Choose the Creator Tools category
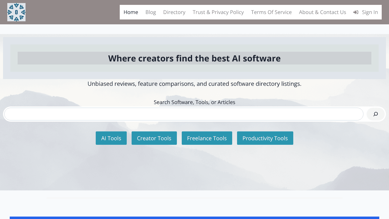This screenshot has height=219, width=389. click(x=154, y=138)
